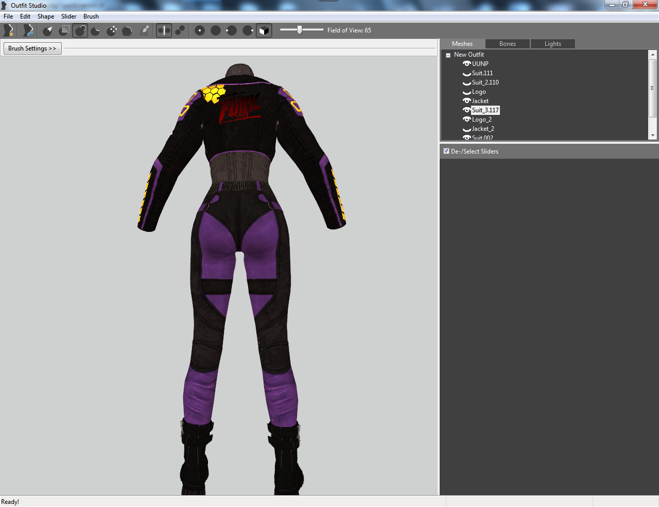Select the Logo mesh row

point(479,92)
